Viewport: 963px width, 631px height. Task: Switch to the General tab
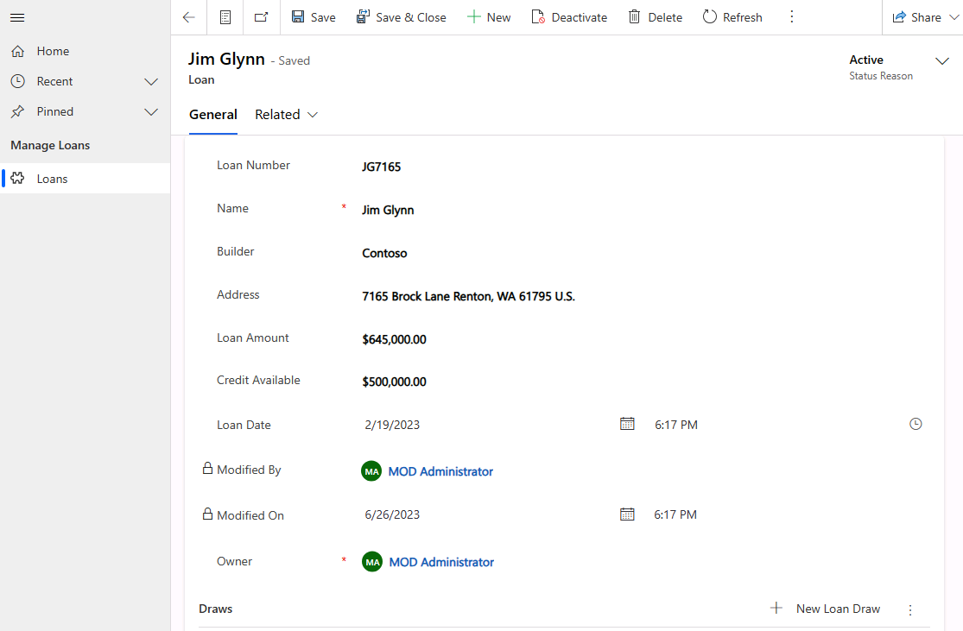(x=213, y=114)
